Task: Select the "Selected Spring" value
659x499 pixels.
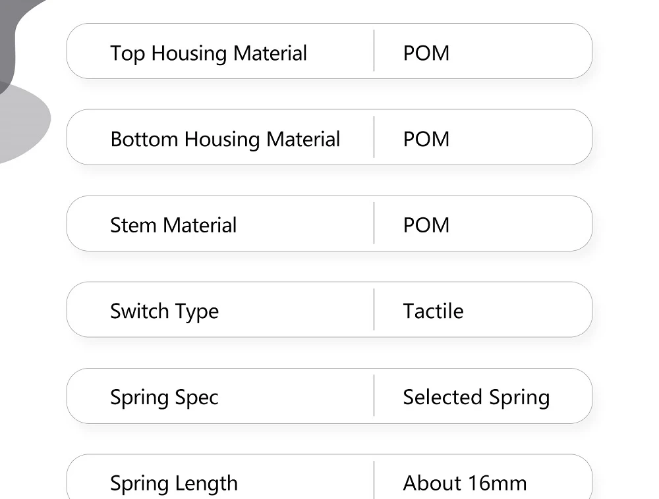Action: click(x=476, y=398)
